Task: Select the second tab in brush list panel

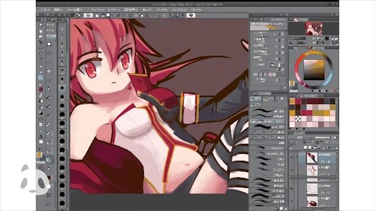Action: [268, 99]
